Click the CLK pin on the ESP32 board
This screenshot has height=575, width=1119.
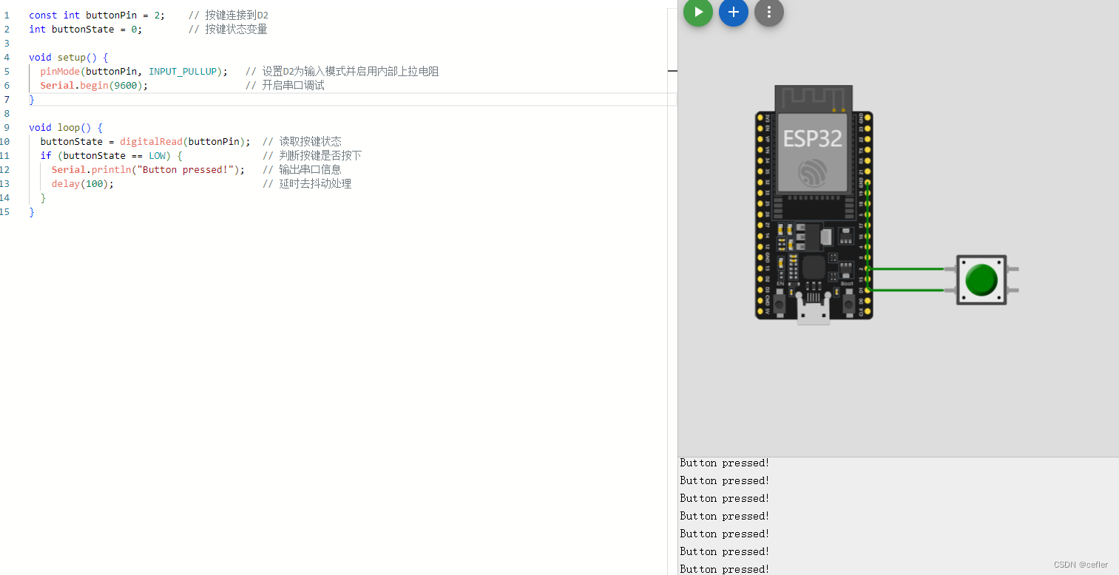pyautogui.click(x=868, y=311)
